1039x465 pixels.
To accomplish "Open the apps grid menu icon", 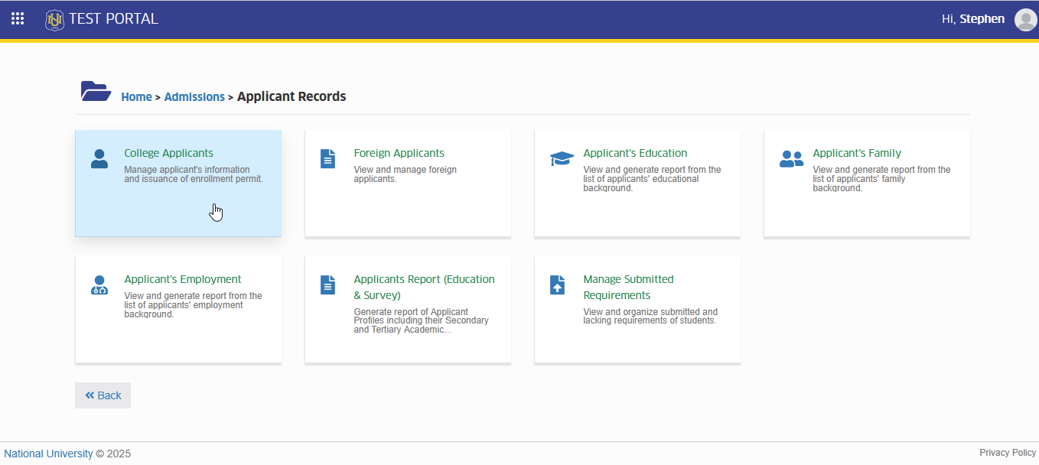I will [x=18, y=19].
